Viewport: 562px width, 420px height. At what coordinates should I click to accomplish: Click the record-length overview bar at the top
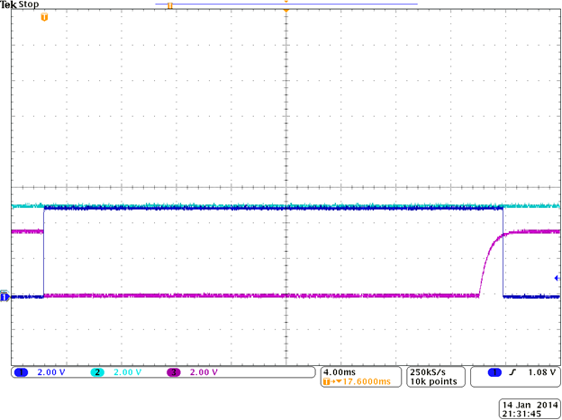(x=286, y=4)
